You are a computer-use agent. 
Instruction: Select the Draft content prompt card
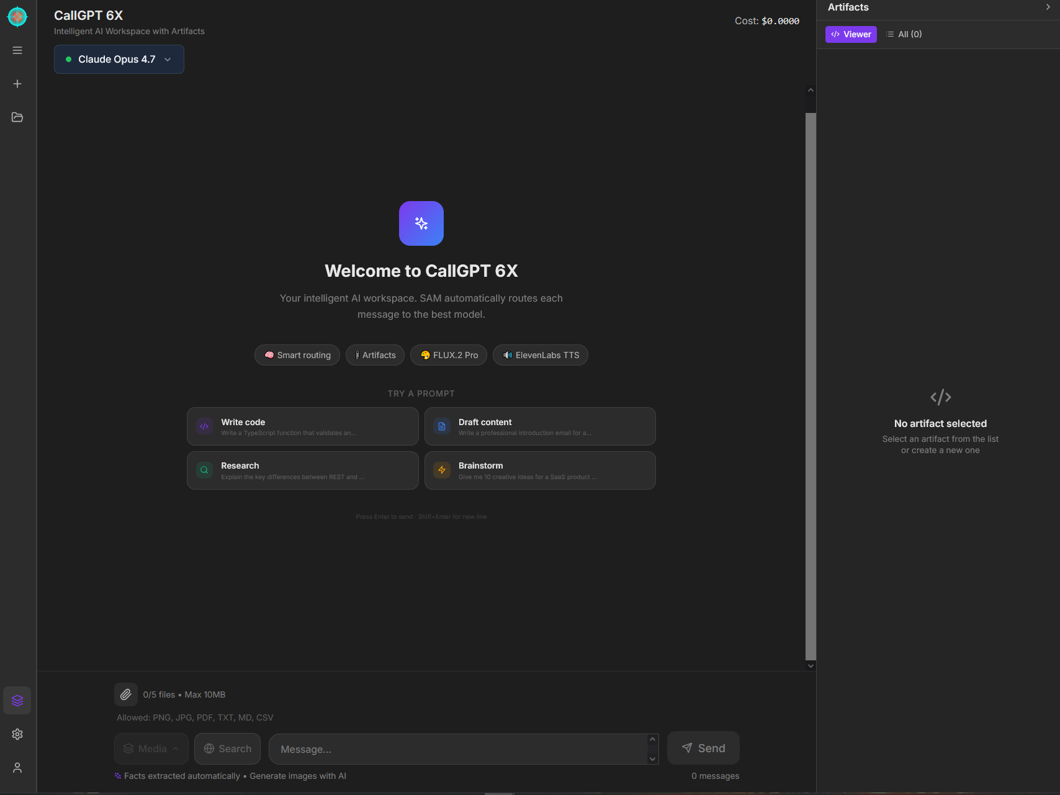[540, 426]
